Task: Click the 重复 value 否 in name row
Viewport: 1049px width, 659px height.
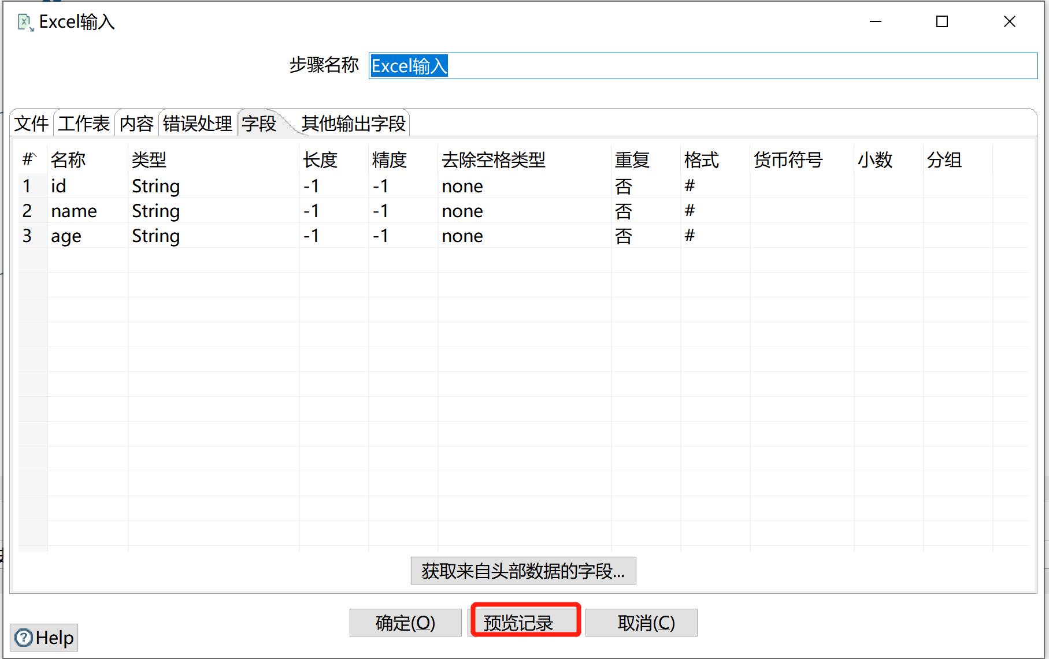Action: (646, 211)
